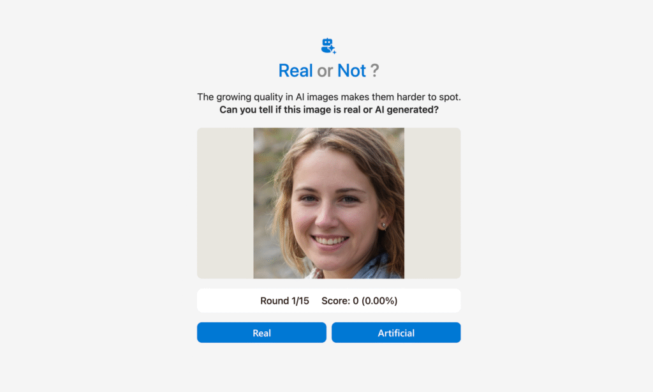Click the sparkle star on the robot logo
Viewport: 653px width, 392px height.
[332, 49]
